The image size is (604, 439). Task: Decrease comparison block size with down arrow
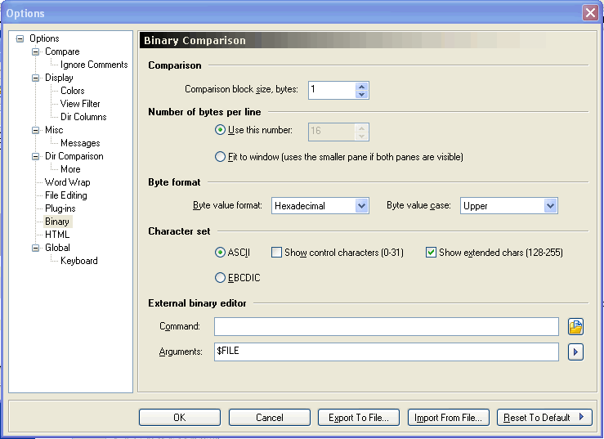click(x=361, y=95)
